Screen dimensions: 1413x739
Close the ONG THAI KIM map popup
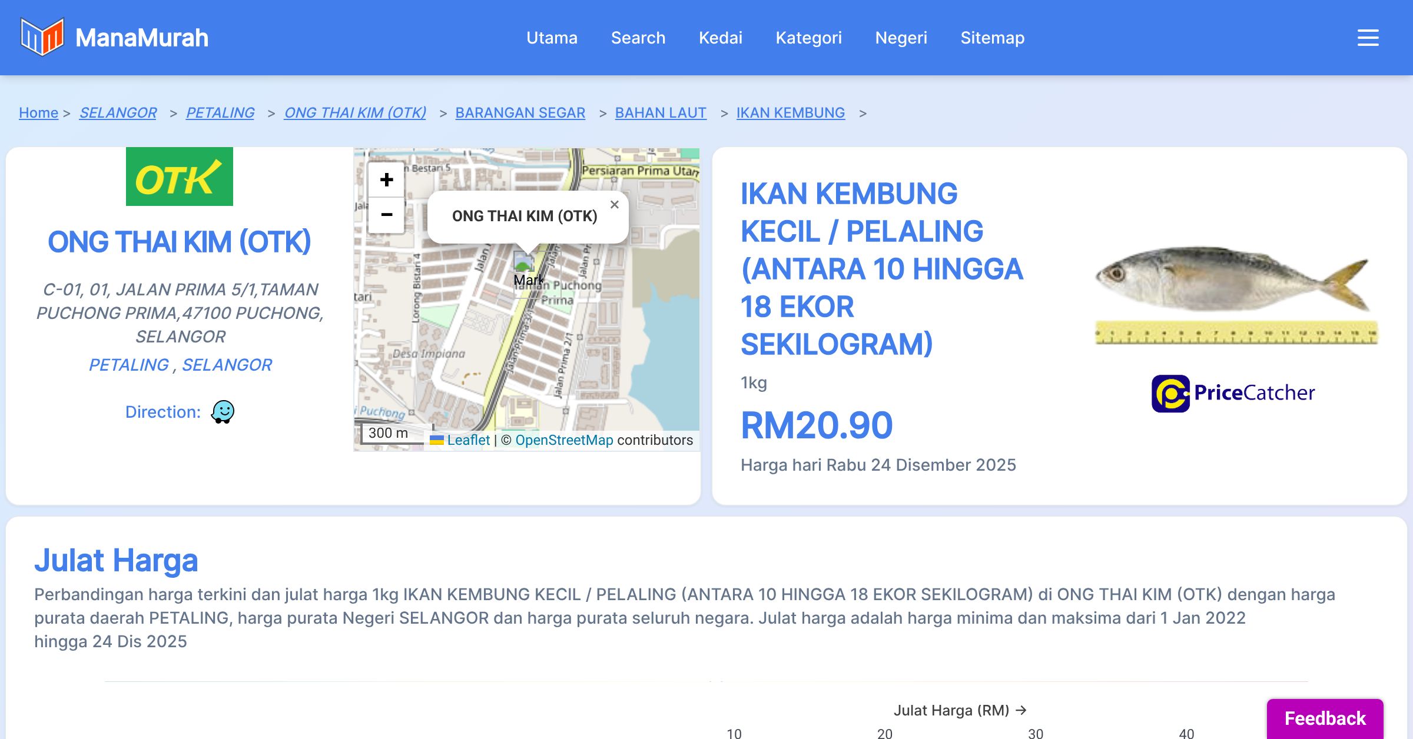tap(614, 205)
